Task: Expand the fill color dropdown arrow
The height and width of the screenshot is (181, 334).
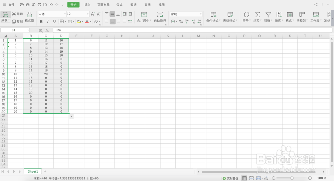Action: 82,21
